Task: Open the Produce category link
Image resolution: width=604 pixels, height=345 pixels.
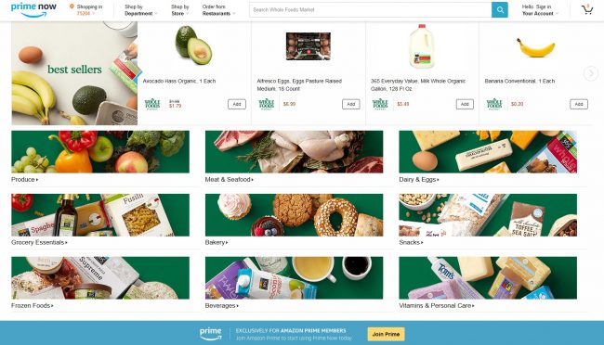Action: tap(25, 180)
